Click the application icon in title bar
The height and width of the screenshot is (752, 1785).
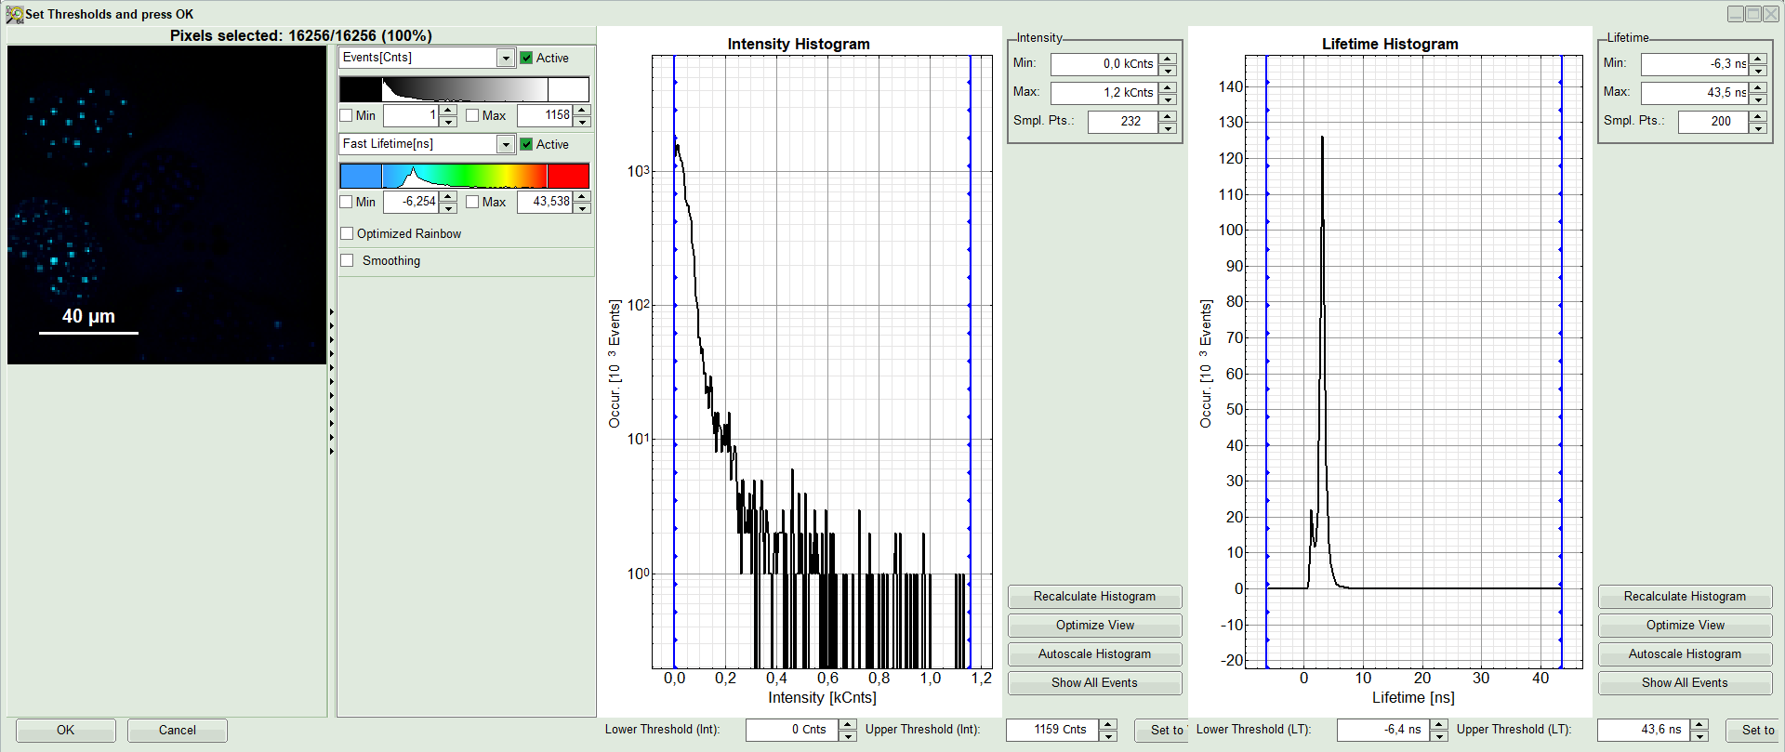point(15,14)
